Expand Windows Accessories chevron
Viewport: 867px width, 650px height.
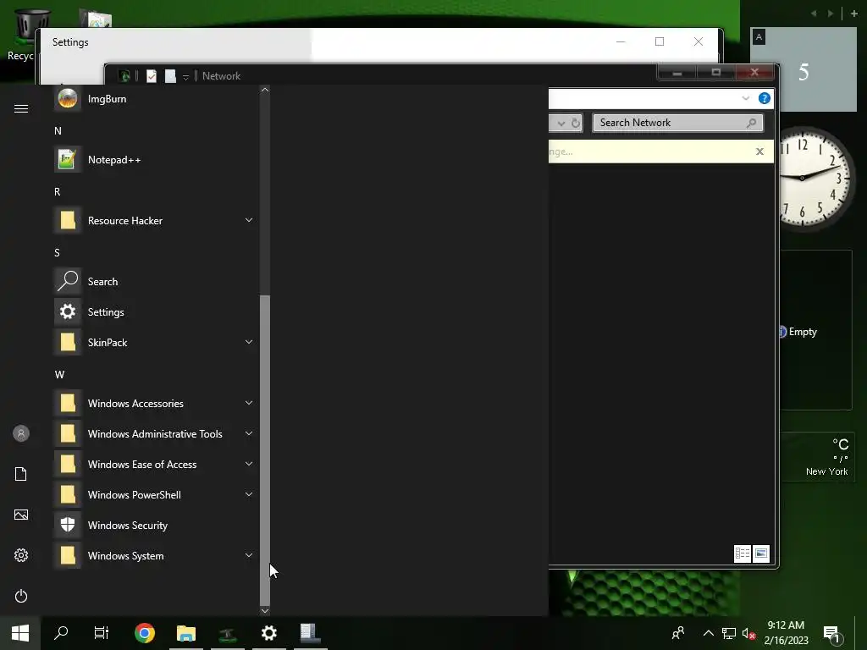[249, 402]
